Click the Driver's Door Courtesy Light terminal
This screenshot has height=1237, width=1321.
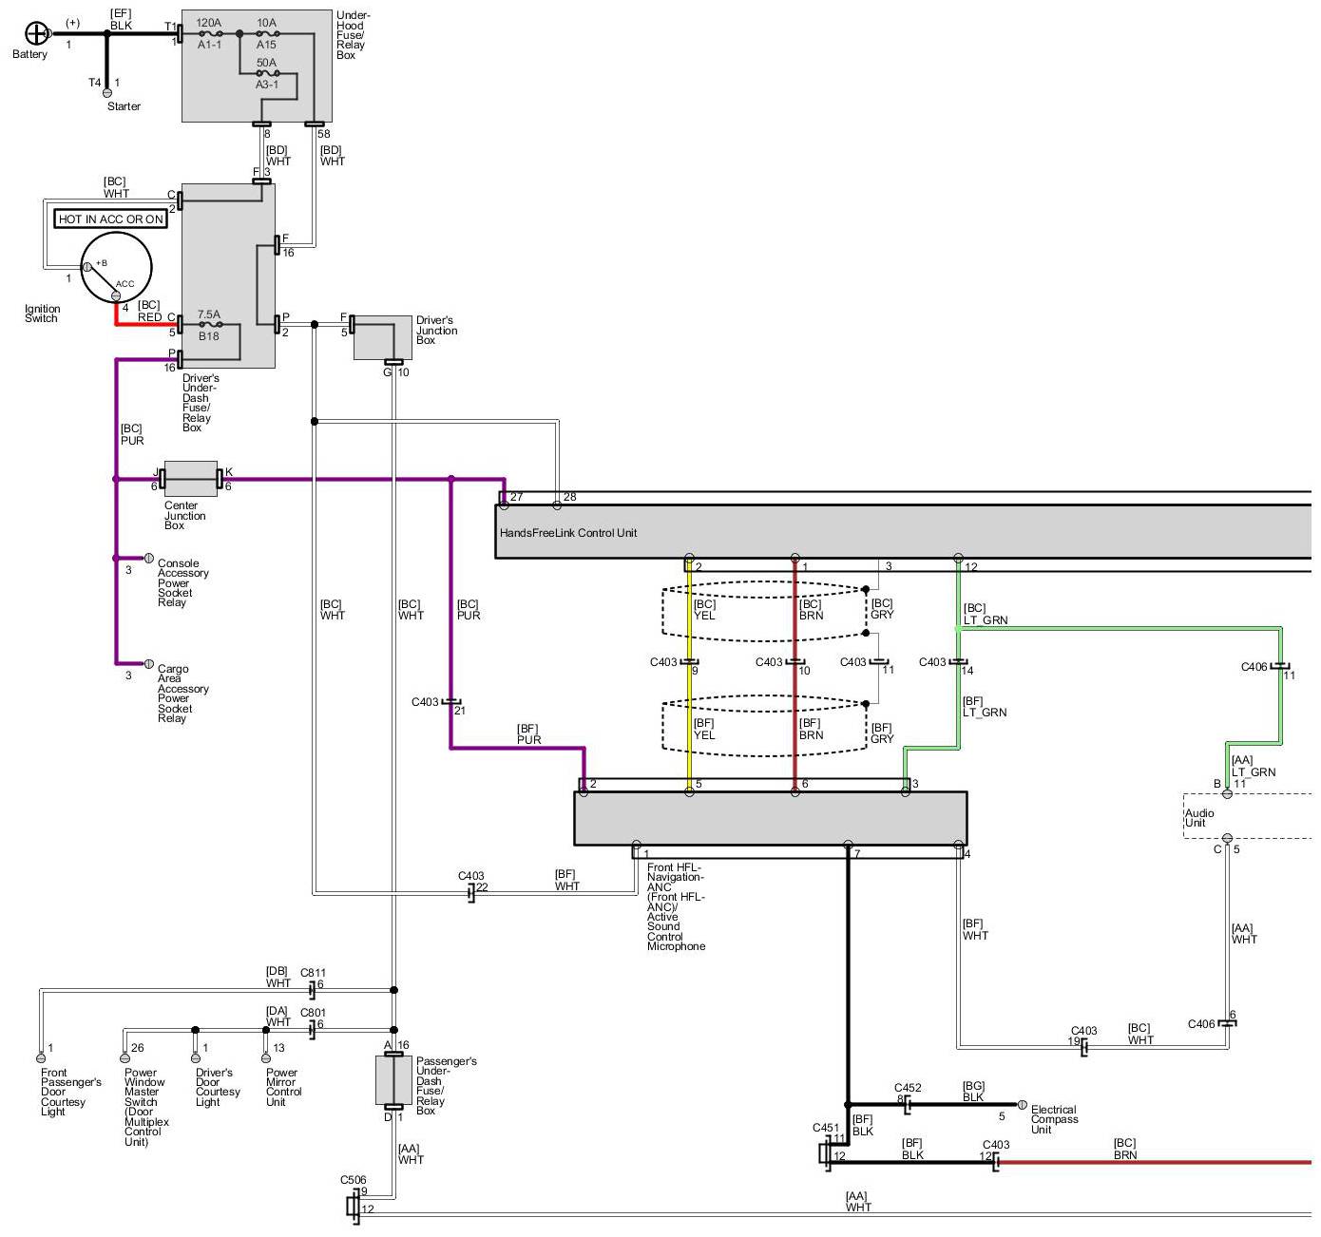point(196,1057)
